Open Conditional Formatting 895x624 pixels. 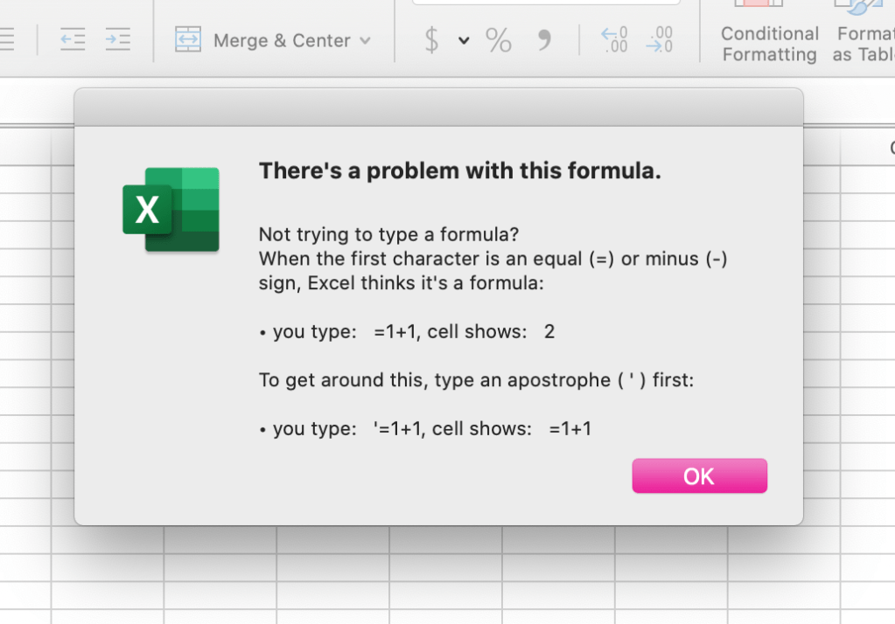click(769, 33)
